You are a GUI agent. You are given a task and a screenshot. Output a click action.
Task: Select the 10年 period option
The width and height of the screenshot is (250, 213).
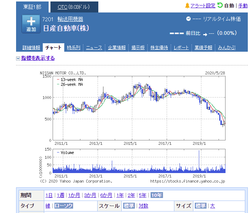coord(157,195)
